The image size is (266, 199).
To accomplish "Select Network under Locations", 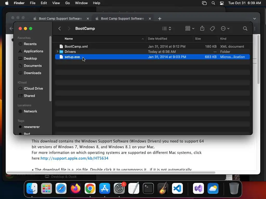I will [x=30, y=111].
